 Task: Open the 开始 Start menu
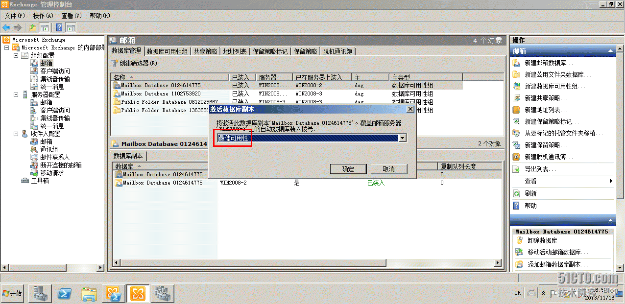point(13,293)
